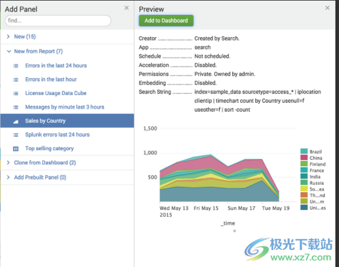
Task: Select the Errors in the last hour report
Action: click(x=51, y=80)
